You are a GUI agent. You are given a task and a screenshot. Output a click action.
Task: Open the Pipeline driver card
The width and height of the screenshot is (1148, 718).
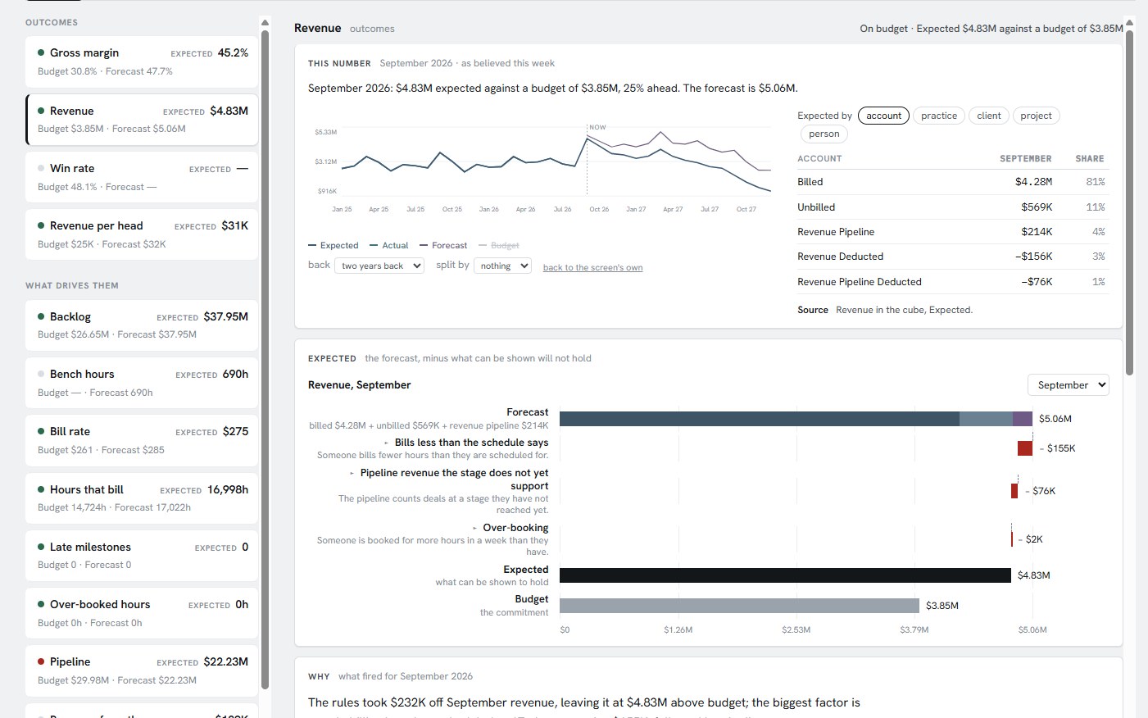[142, 670]
